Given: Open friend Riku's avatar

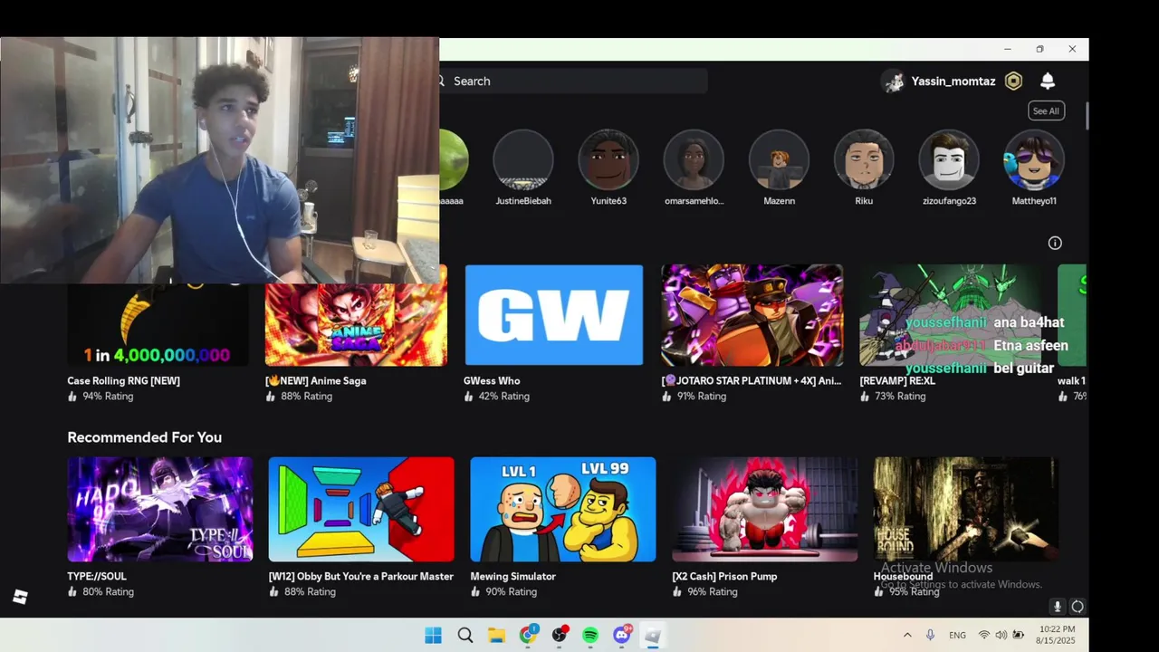Looking at the screenshot, I should [864, 159].
